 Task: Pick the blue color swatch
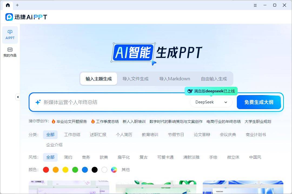[x=85, y=170]
